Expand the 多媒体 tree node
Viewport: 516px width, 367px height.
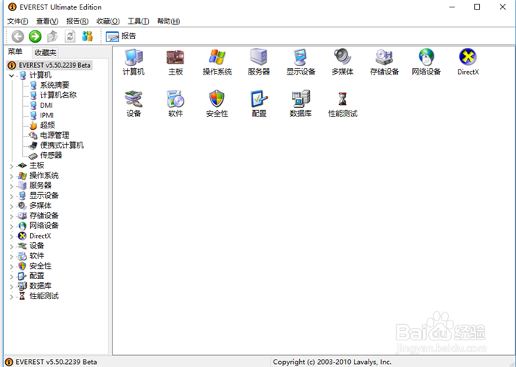pyautogui.click(x=12, y=206)
